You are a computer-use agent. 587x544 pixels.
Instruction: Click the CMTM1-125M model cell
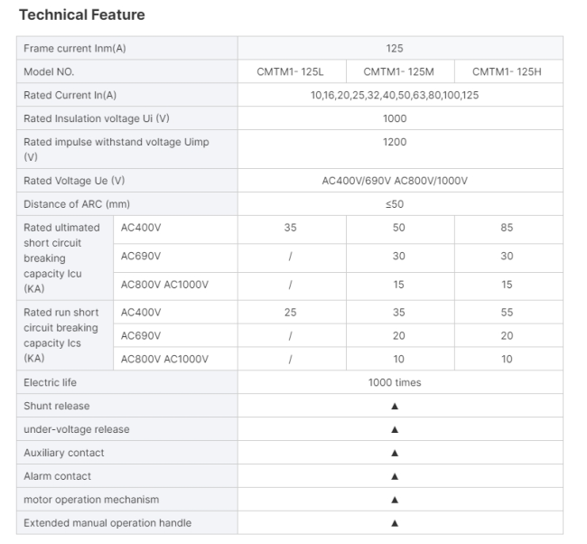[398, 71]
